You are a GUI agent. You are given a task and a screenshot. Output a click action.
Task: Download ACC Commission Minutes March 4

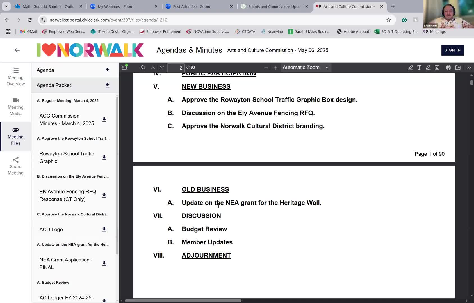(104, 120)
